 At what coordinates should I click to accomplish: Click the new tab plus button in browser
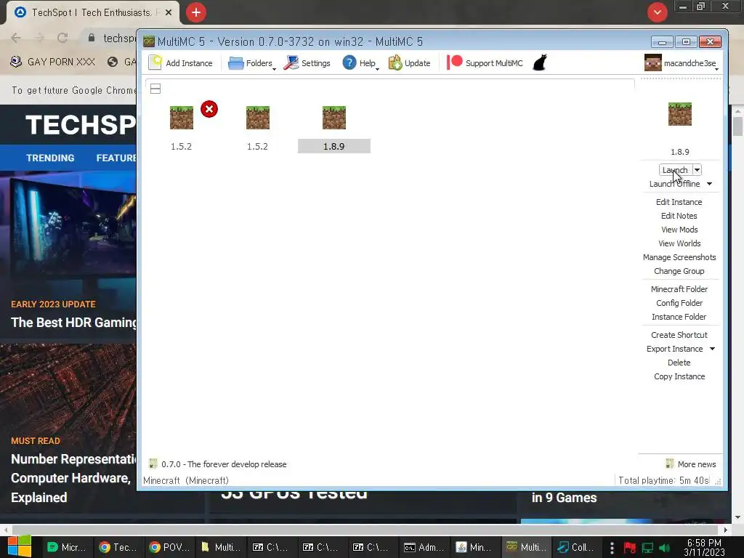pyautogui.click(x=196, y=12)
